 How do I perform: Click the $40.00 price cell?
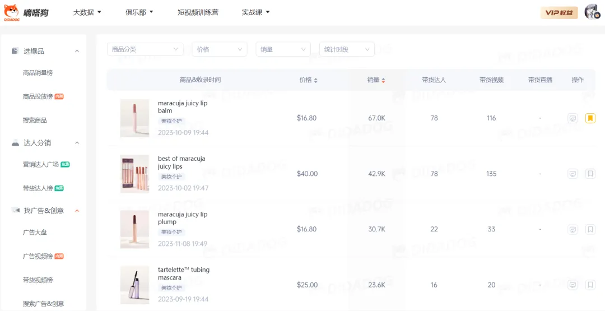click(307, 174)
